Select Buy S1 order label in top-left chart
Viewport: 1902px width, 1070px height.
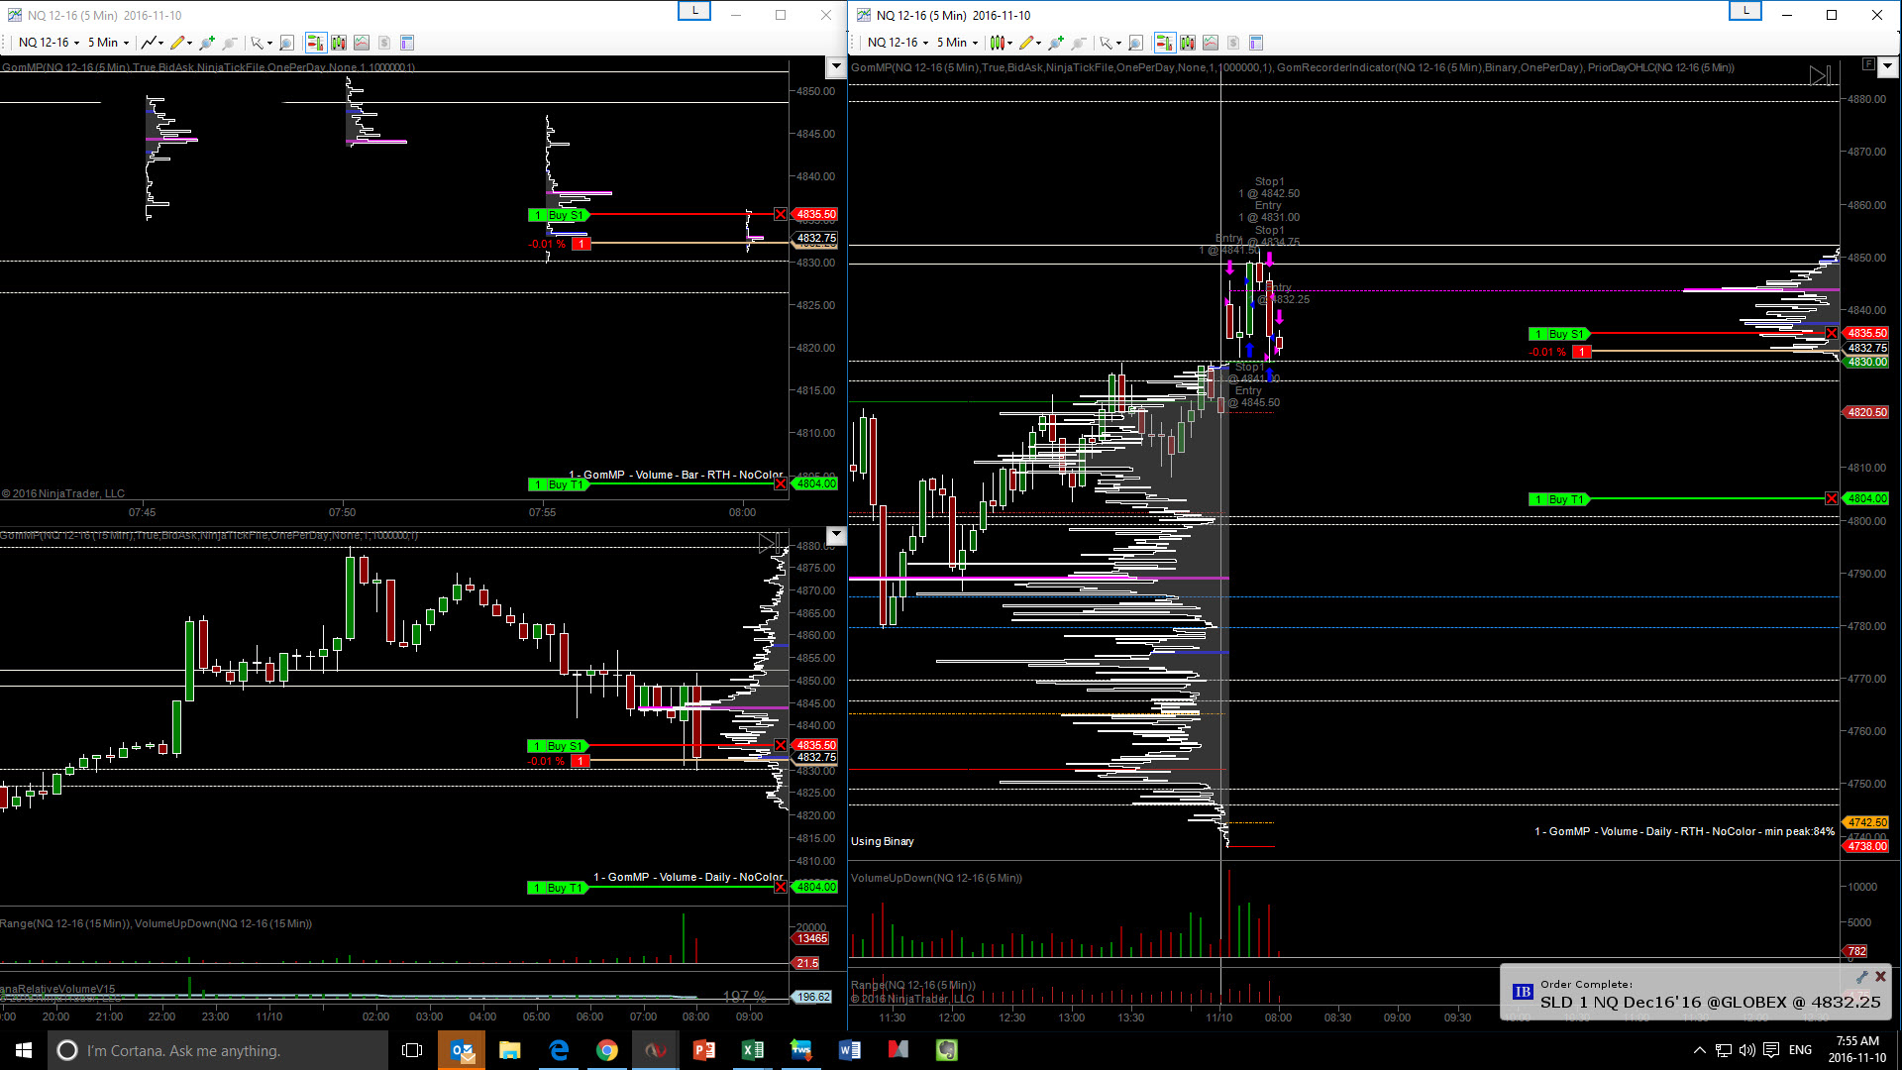[x=558, y=215]
